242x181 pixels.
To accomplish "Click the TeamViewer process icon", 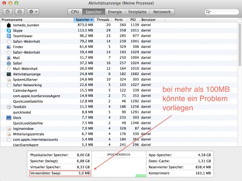I will click(x=9, y=36).
